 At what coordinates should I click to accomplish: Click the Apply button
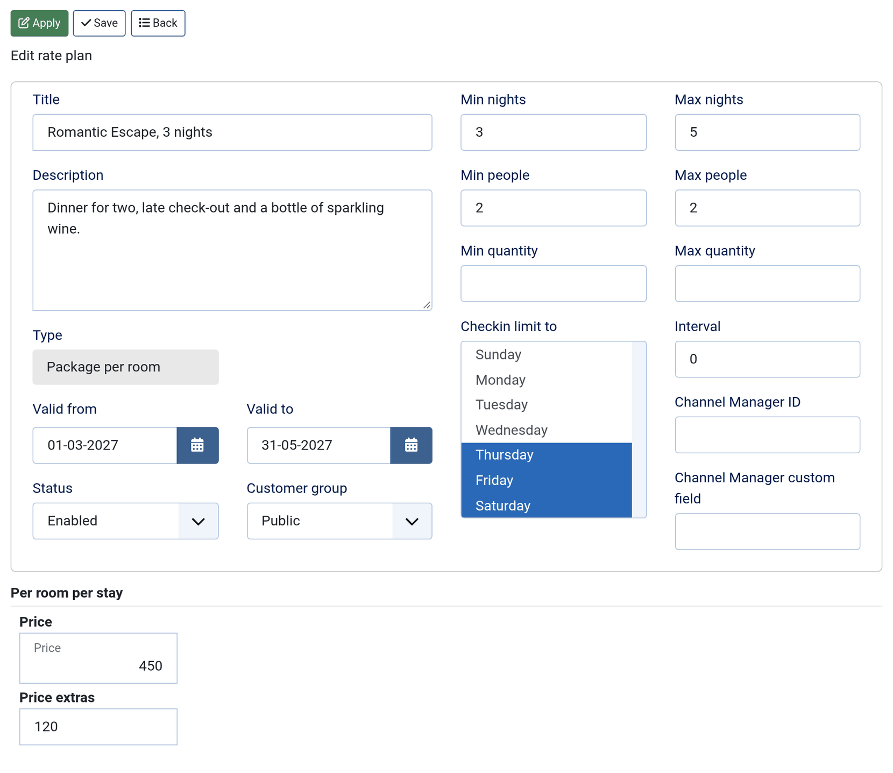click(x=39, y=23)
